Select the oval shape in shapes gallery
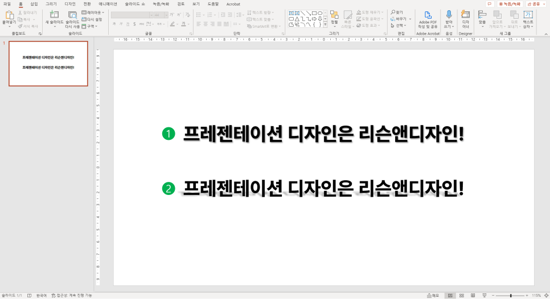Viewport: 550px width, 299px height. click(x=320, y=13)
